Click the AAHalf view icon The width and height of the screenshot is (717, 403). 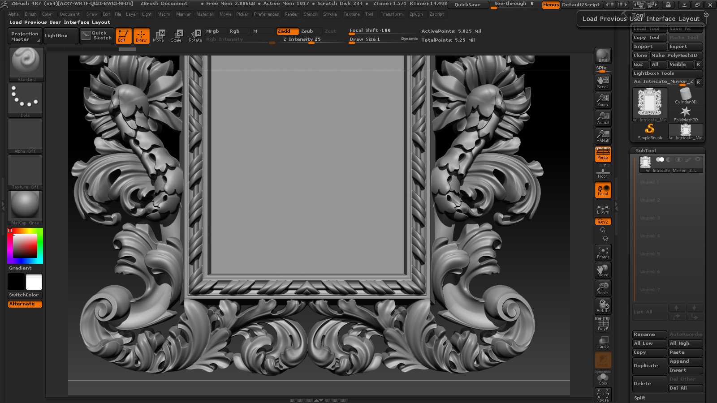(603, 136)
